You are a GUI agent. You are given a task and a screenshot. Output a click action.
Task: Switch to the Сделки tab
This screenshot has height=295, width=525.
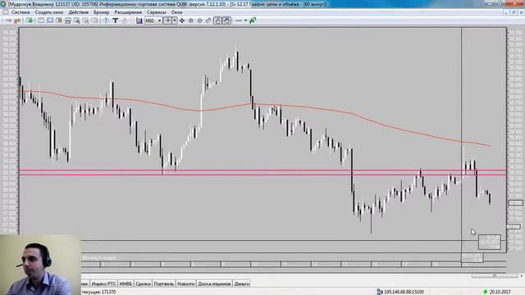click(x=143, y=284)
